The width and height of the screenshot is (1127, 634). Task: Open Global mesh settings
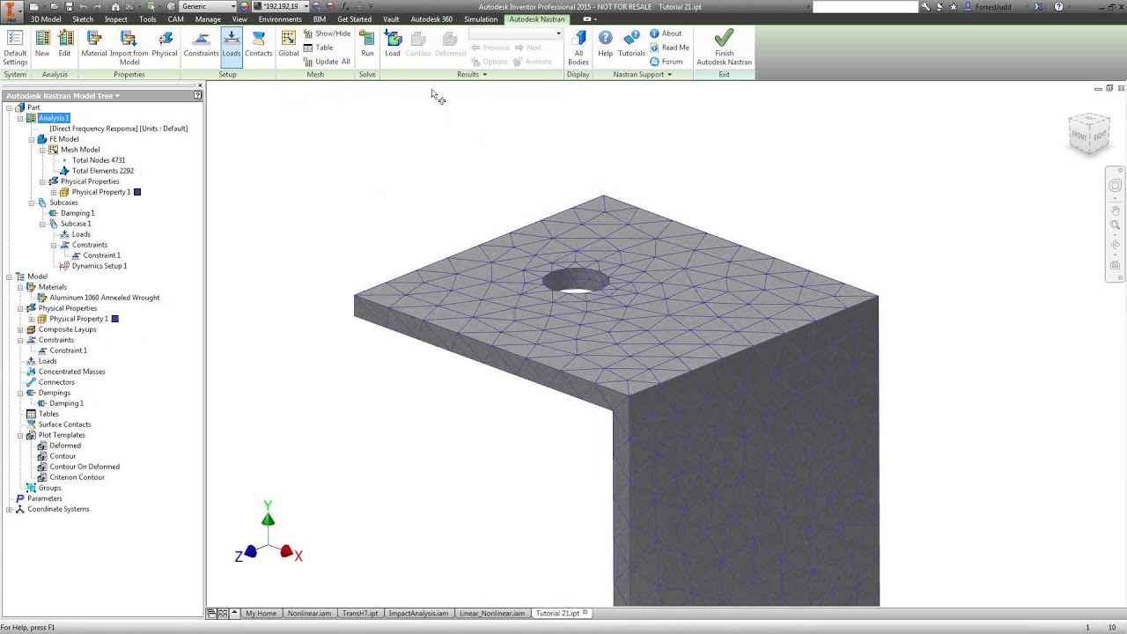point(289,44)
